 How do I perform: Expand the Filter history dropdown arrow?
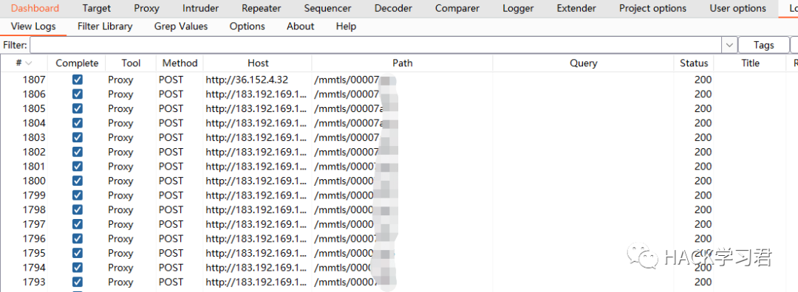730,45
